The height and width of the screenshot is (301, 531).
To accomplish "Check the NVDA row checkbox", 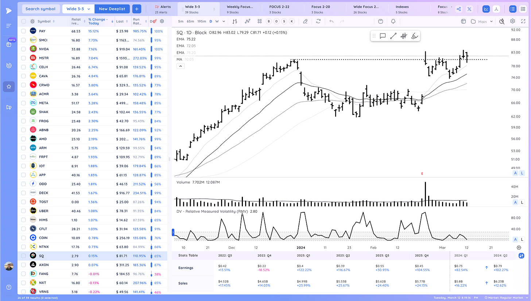I will point(24,49).
